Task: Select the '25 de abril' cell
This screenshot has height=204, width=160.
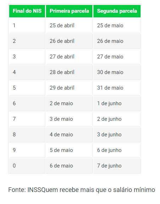Action: coord(69,25)
